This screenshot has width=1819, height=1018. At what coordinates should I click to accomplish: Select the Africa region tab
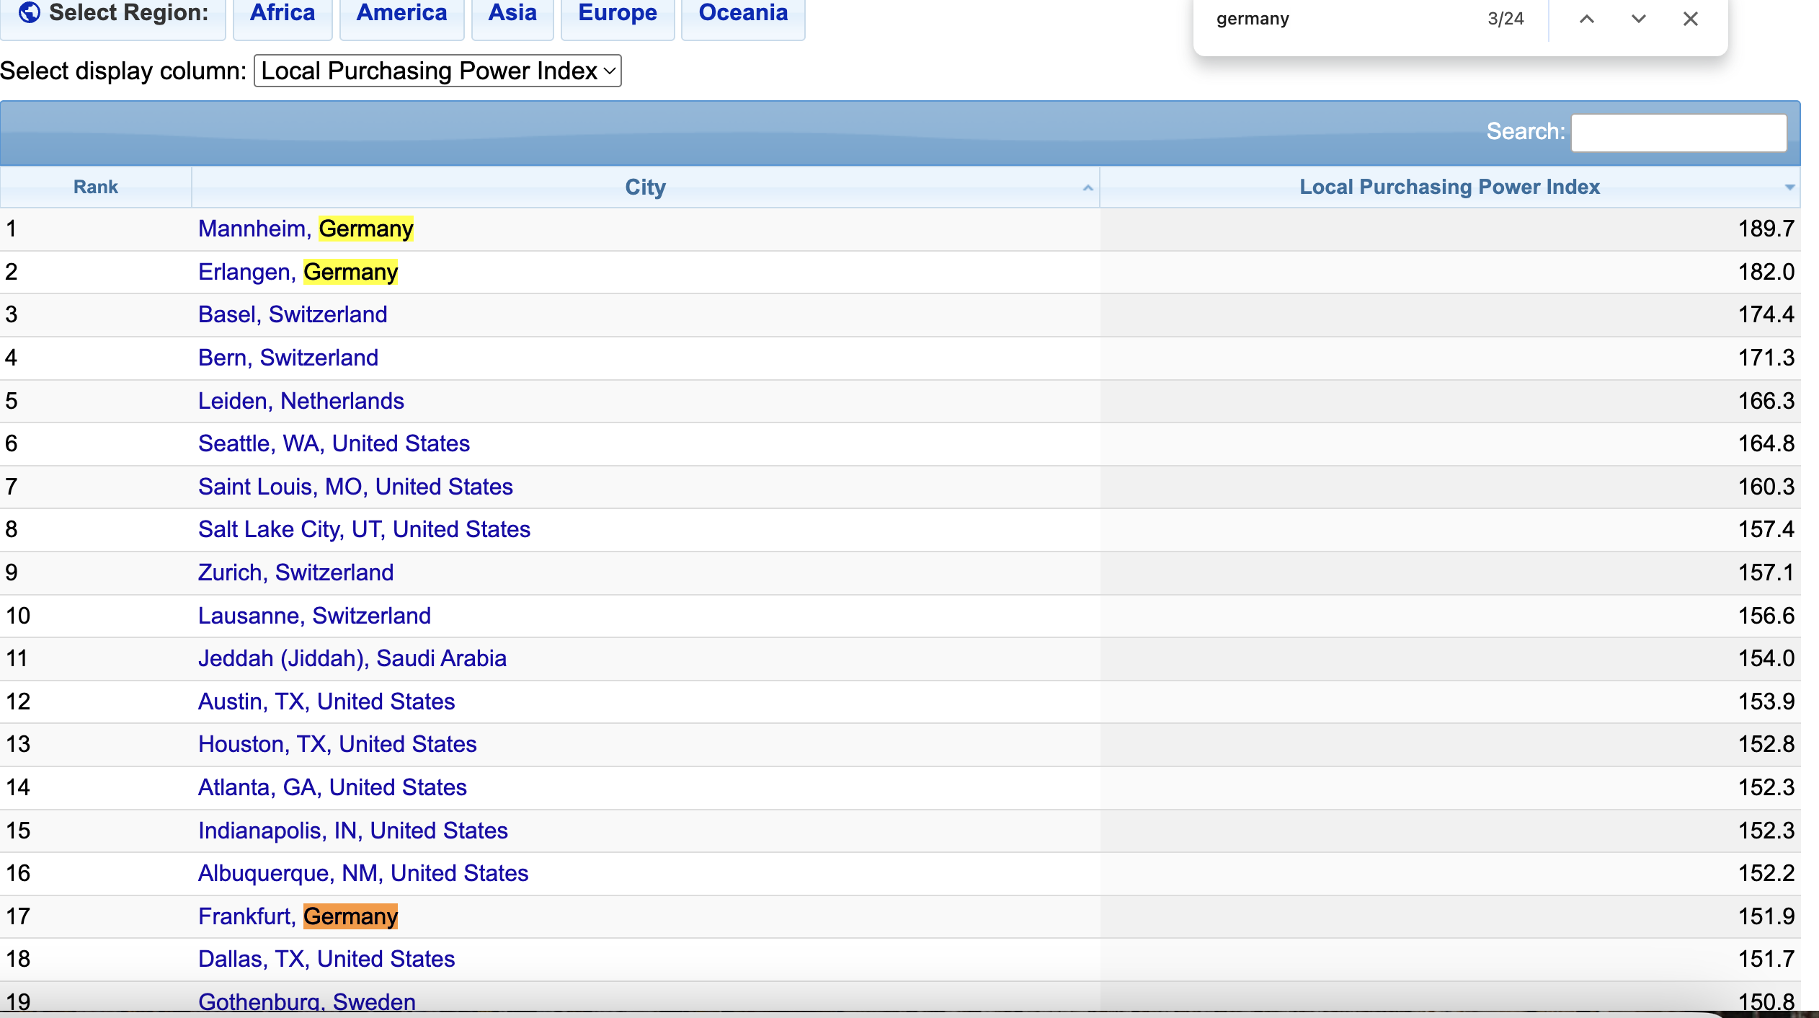tap(282, 14)
